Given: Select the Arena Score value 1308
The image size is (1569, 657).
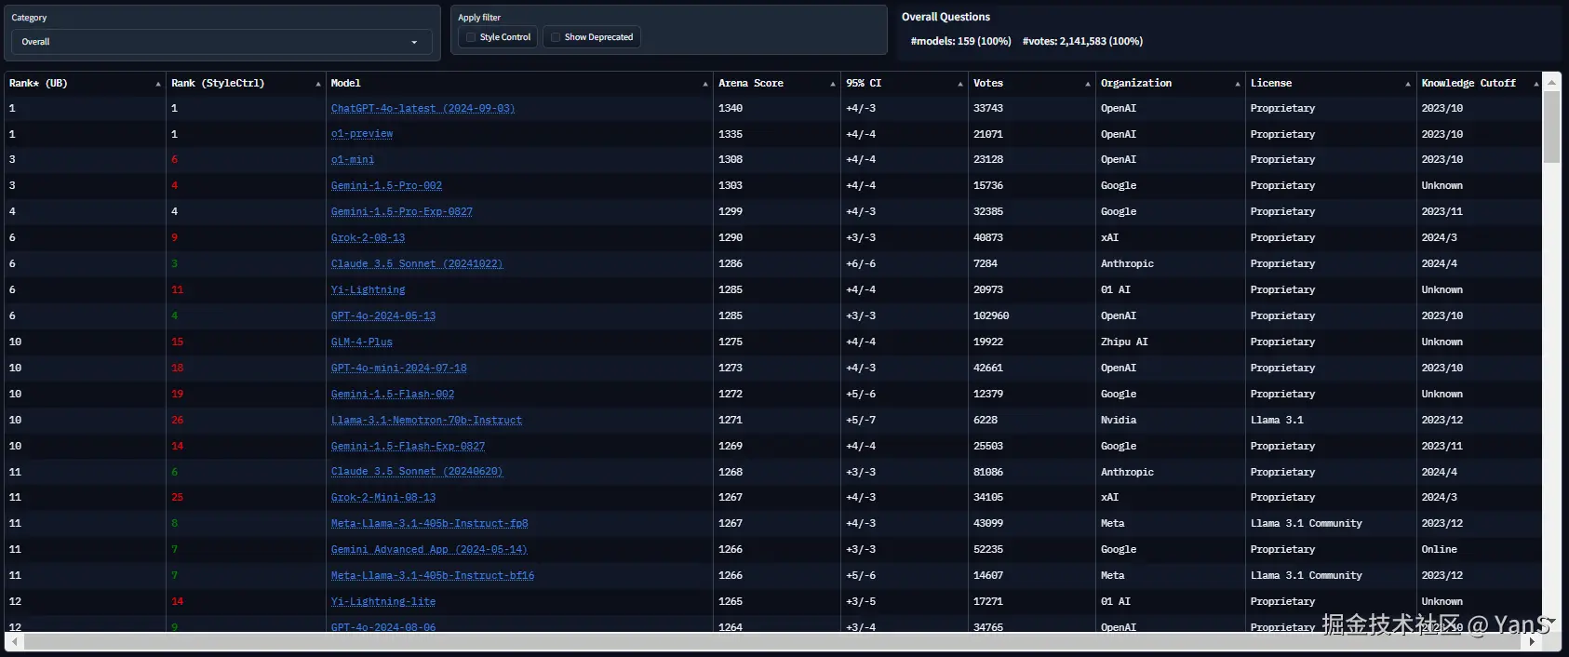Looking at the screenshot, I should [x=731, y=160].
